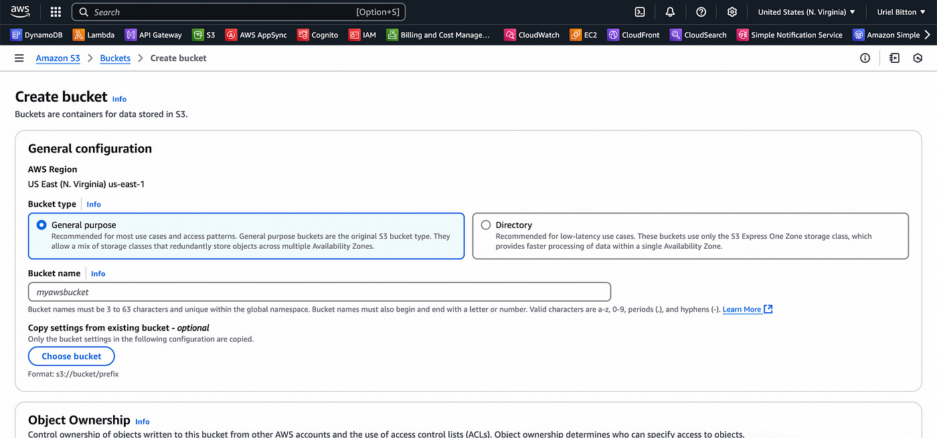The image size is (937, 438).
Task: Open IAM from the favorites bar
Action: click(363, 35)
